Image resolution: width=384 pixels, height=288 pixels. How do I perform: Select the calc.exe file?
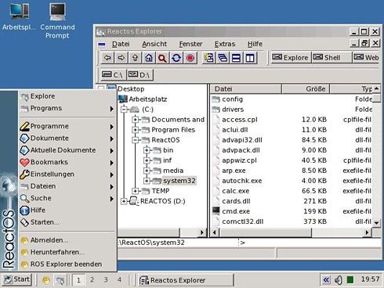click(235, 191)
